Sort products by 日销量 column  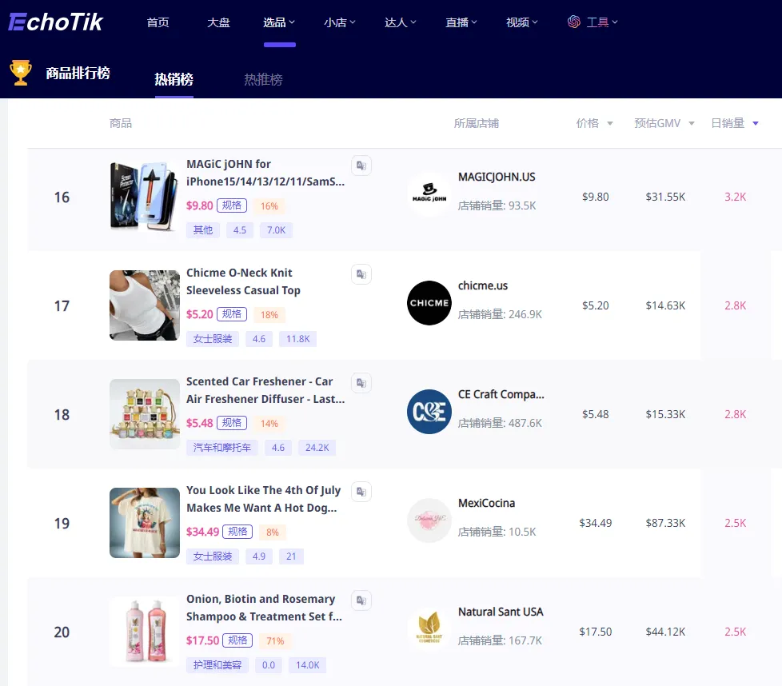tap(734, 123)
